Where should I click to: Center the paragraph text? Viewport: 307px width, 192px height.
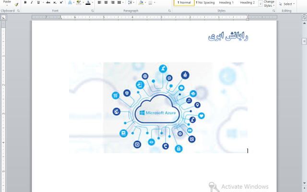pos(106,2)
